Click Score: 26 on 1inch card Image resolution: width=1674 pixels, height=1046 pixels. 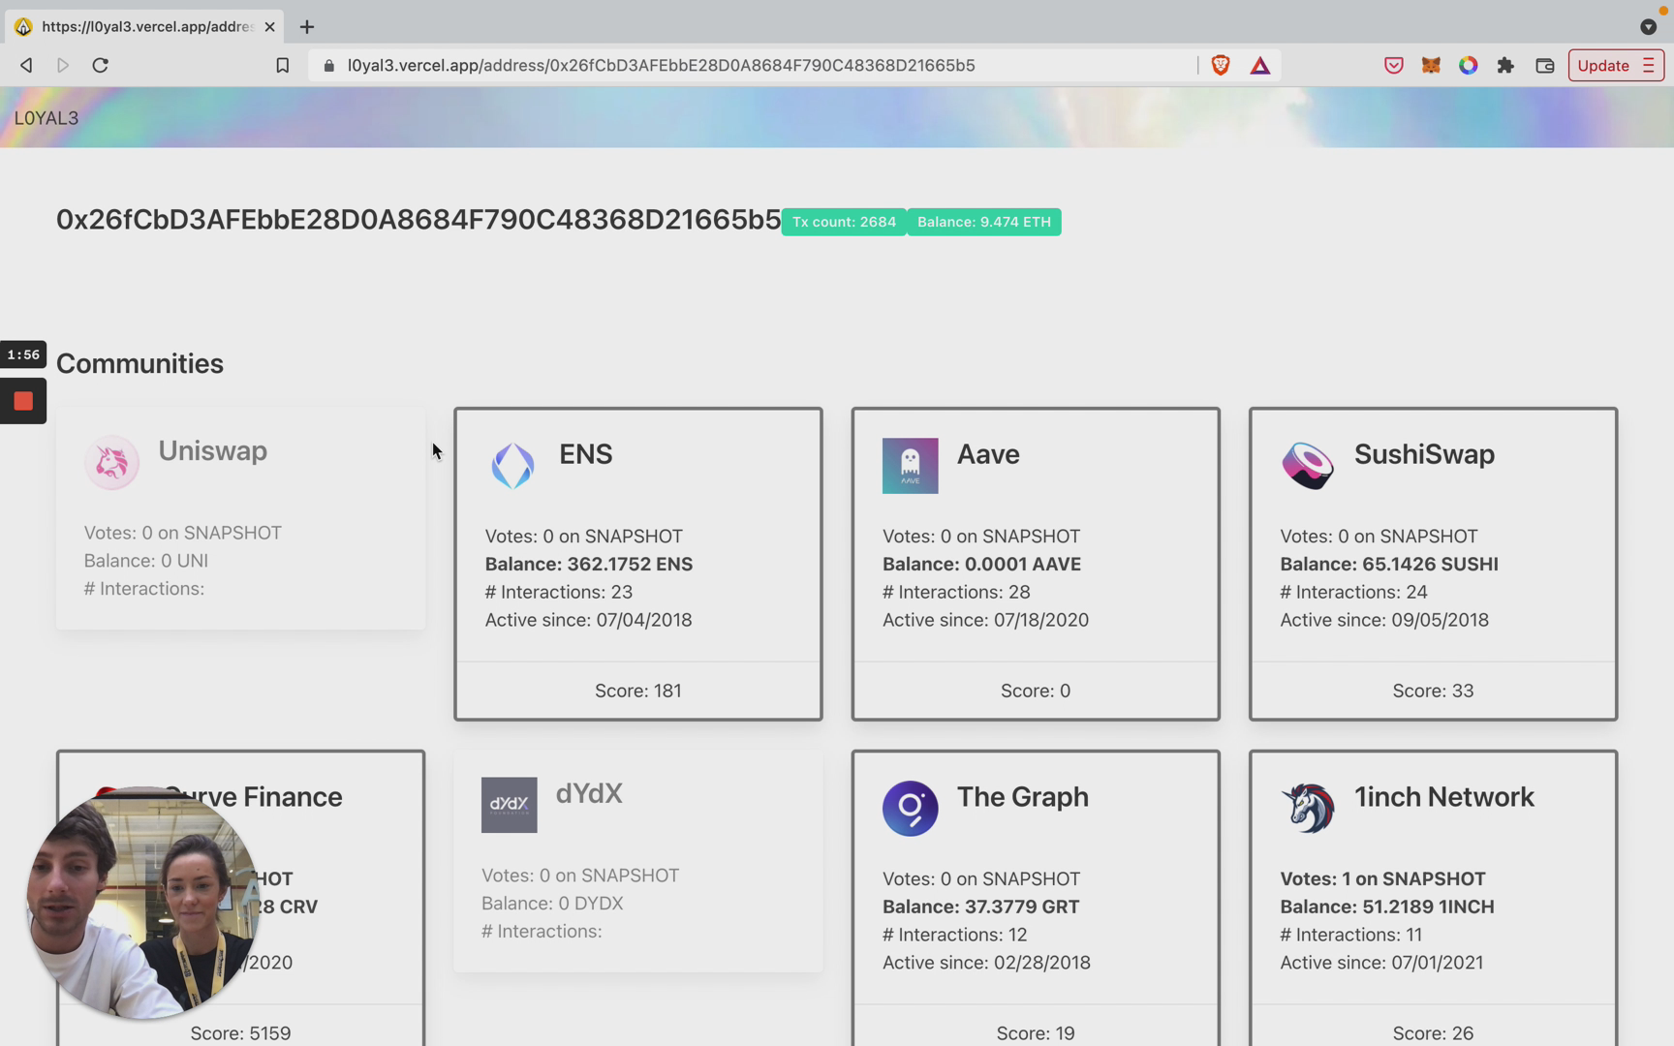[1433, 1033]
